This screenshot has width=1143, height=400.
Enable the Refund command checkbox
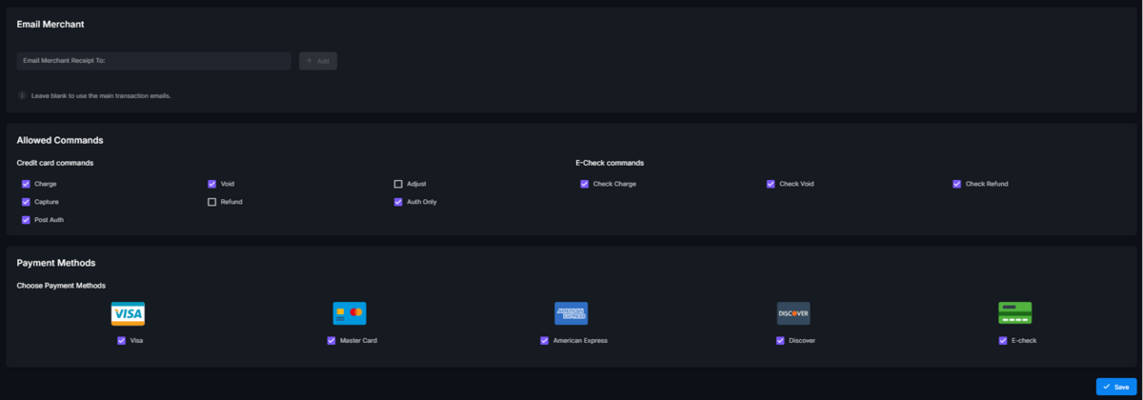click(x=212, y=202)
